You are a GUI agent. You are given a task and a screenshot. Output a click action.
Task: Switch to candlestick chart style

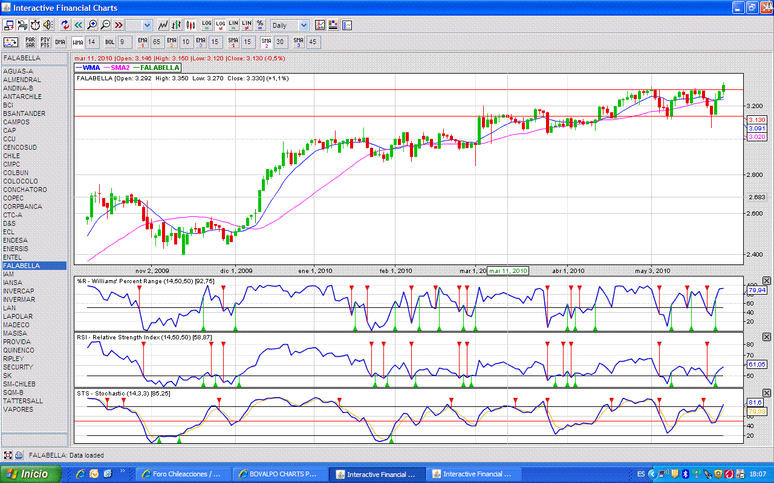[x=190, y=25]
